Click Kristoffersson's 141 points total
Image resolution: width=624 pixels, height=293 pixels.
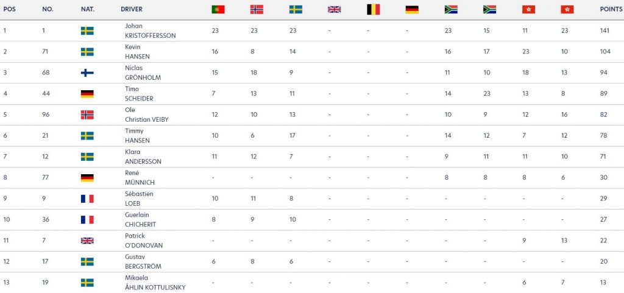coord(604,30)
